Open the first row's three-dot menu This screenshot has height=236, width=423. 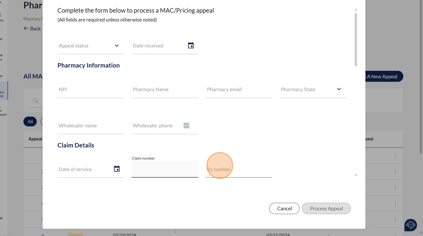click(x=395, y=156)
